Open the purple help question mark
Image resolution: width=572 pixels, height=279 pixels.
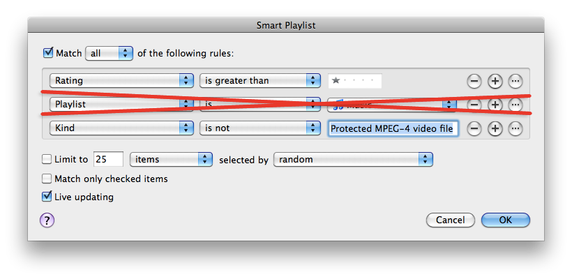pos(47,220)
